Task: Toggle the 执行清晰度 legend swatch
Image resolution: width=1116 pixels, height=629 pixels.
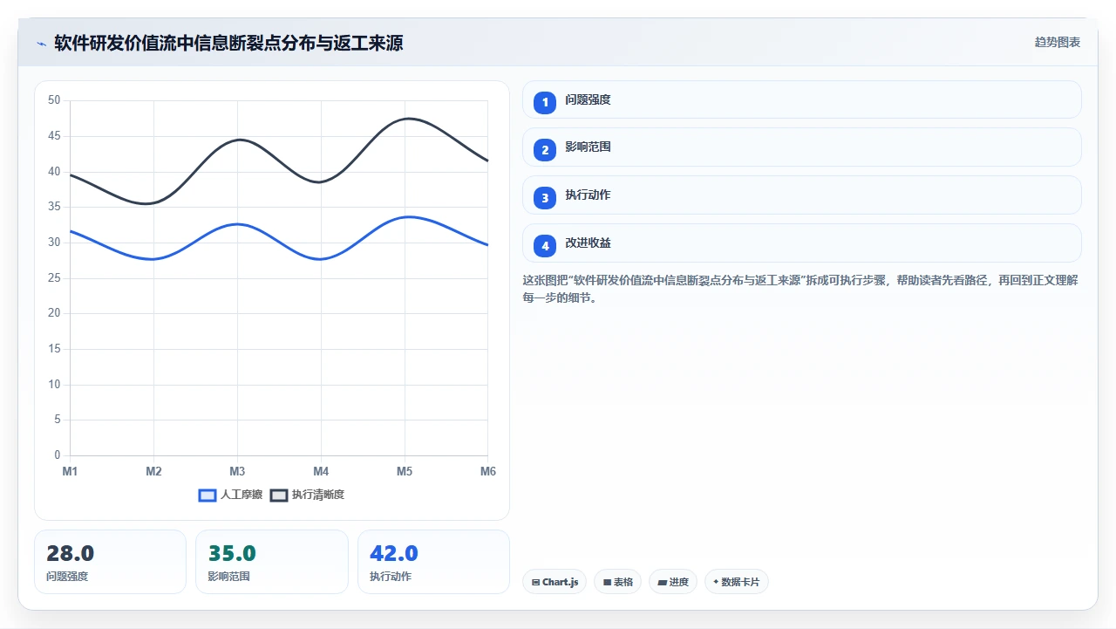Action: (x=279, y=495)
